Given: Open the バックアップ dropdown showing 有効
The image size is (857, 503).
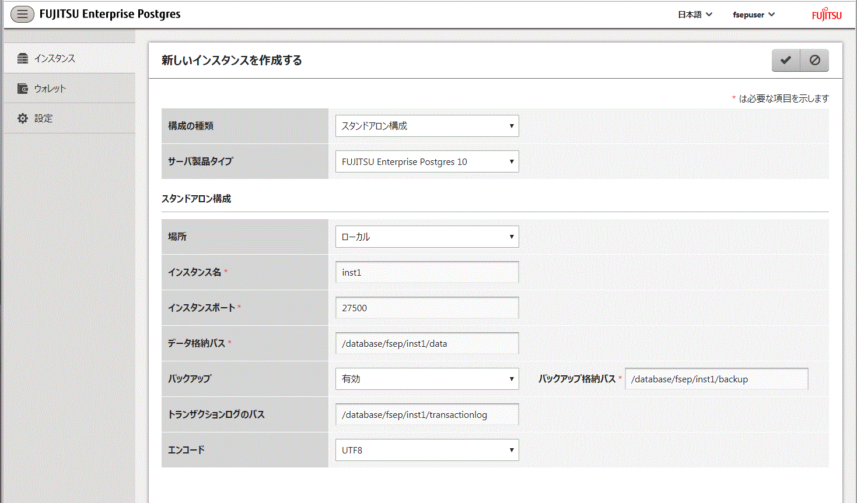Looking at the screenshot, I should click(x=427, y=379).
